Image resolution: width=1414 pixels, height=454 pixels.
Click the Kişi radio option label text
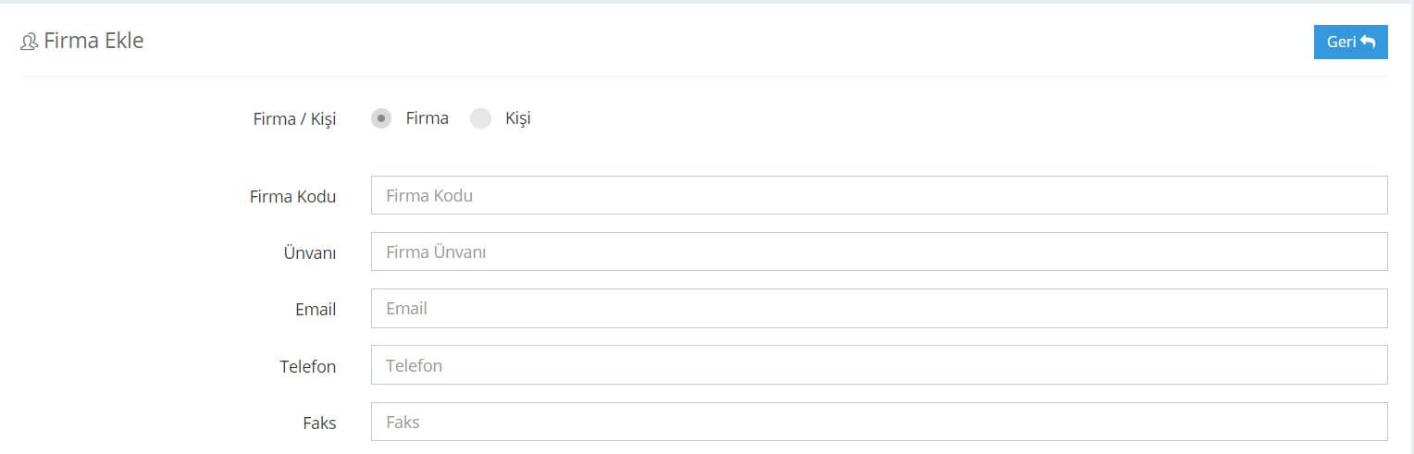pos(518,118)
